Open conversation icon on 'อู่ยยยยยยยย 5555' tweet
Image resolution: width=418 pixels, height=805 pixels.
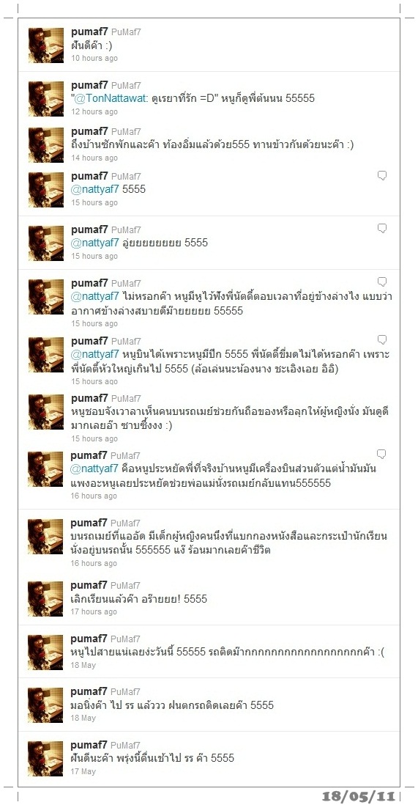tap(381, 229)
